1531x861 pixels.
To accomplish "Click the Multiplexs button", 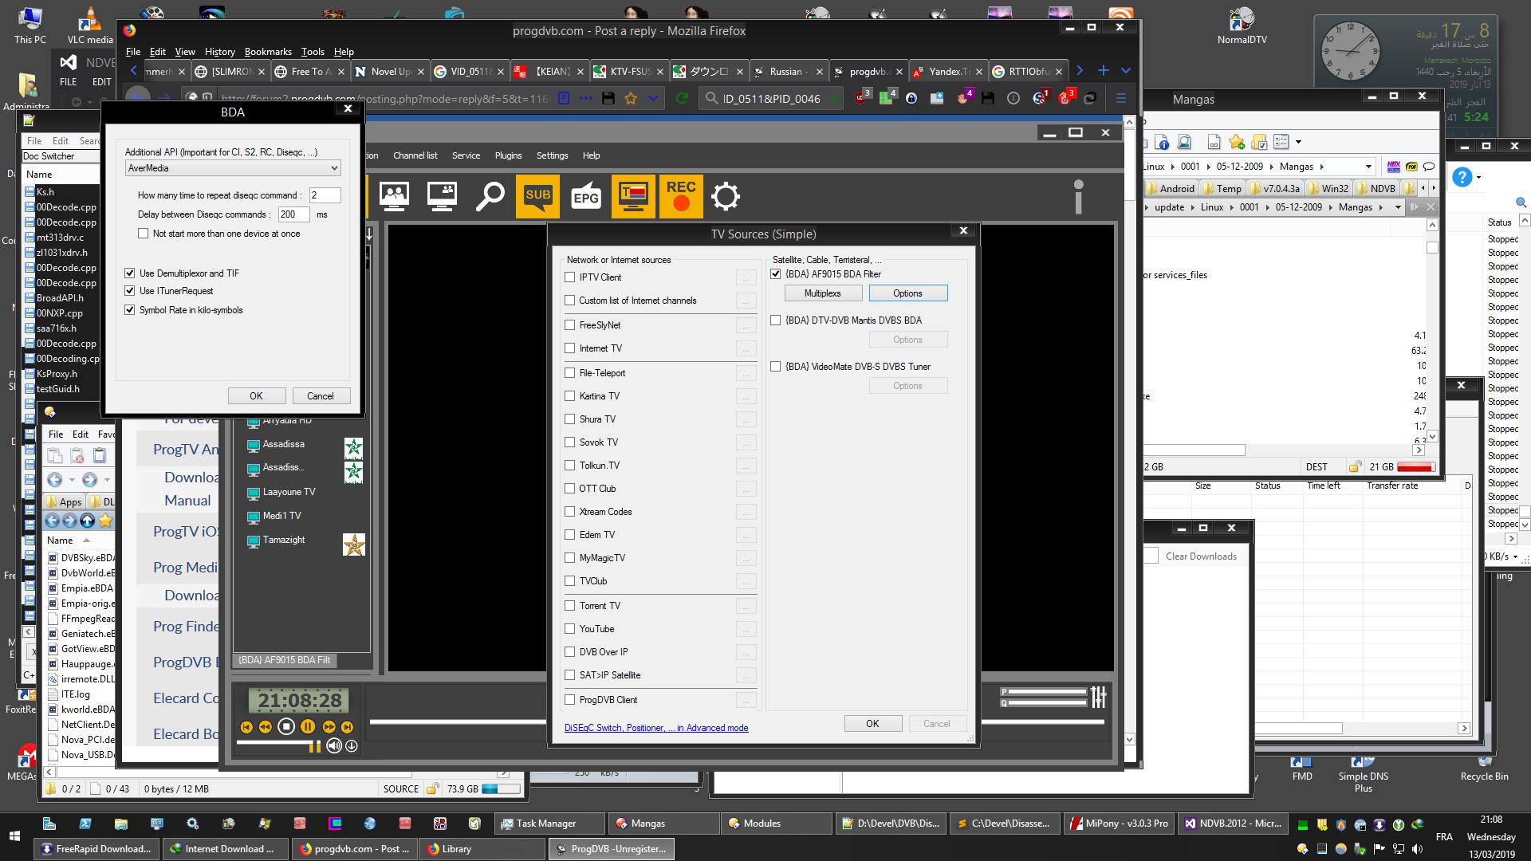I will coord(822,293).
